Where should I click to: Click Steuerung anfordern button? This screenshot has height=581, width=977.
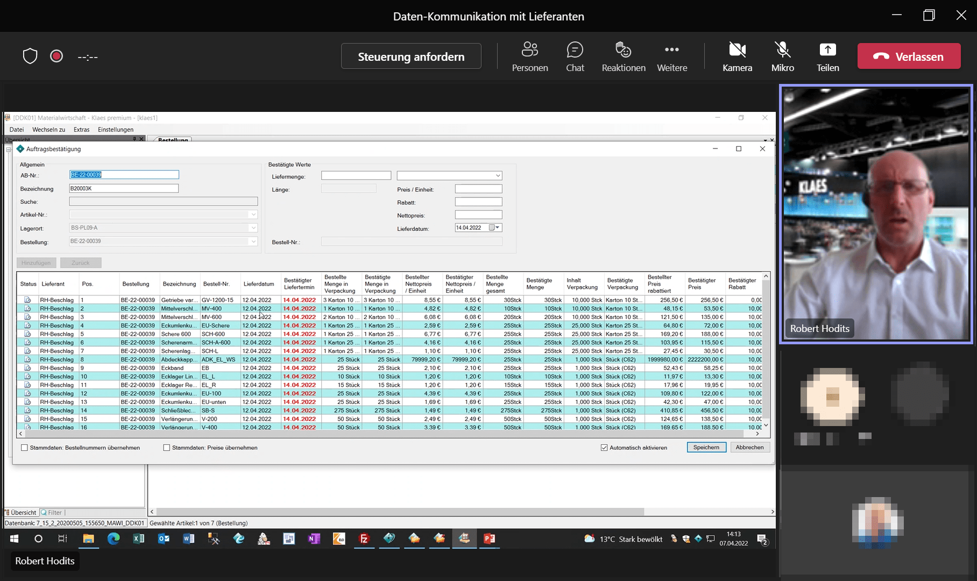411,56
